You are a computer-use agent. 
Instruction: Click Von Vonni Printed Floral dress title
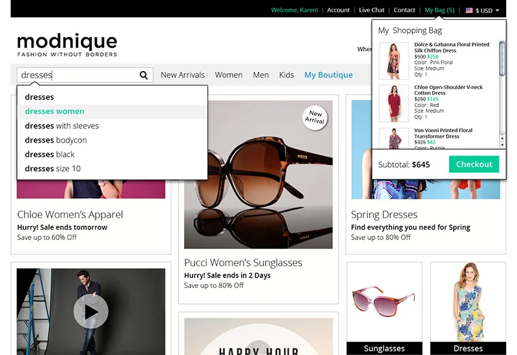[443, 134]
